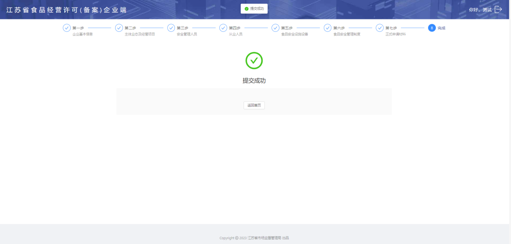Click the 提交成功 toast notification at top

pyautogui.click(x=254, y=8)
